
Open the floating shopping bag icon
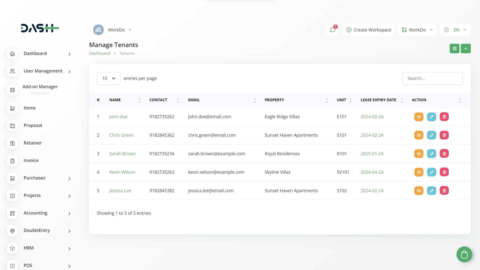(x=464, y=254)
